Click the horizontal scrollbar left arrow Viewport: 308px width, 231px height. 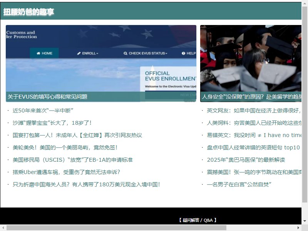(3, 228)
